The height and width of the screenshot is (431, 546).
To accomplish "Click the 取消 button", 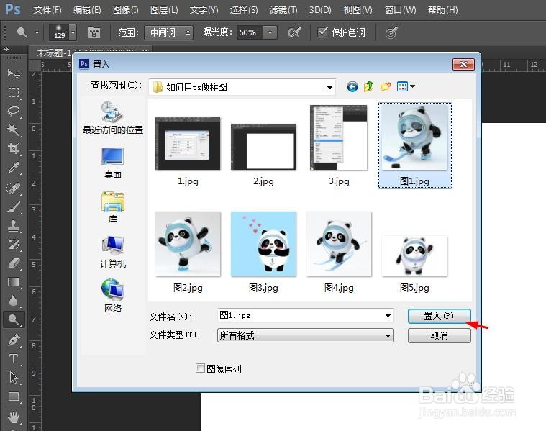I will pyautogui.click(x=439, y=336).
